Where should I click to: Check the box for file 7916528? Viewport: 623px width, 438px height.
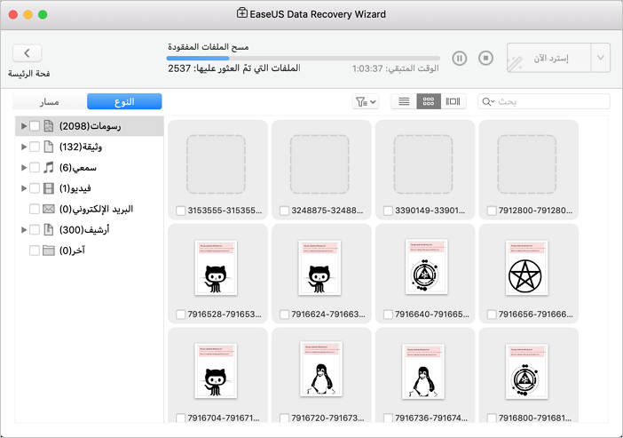[182, 314]
